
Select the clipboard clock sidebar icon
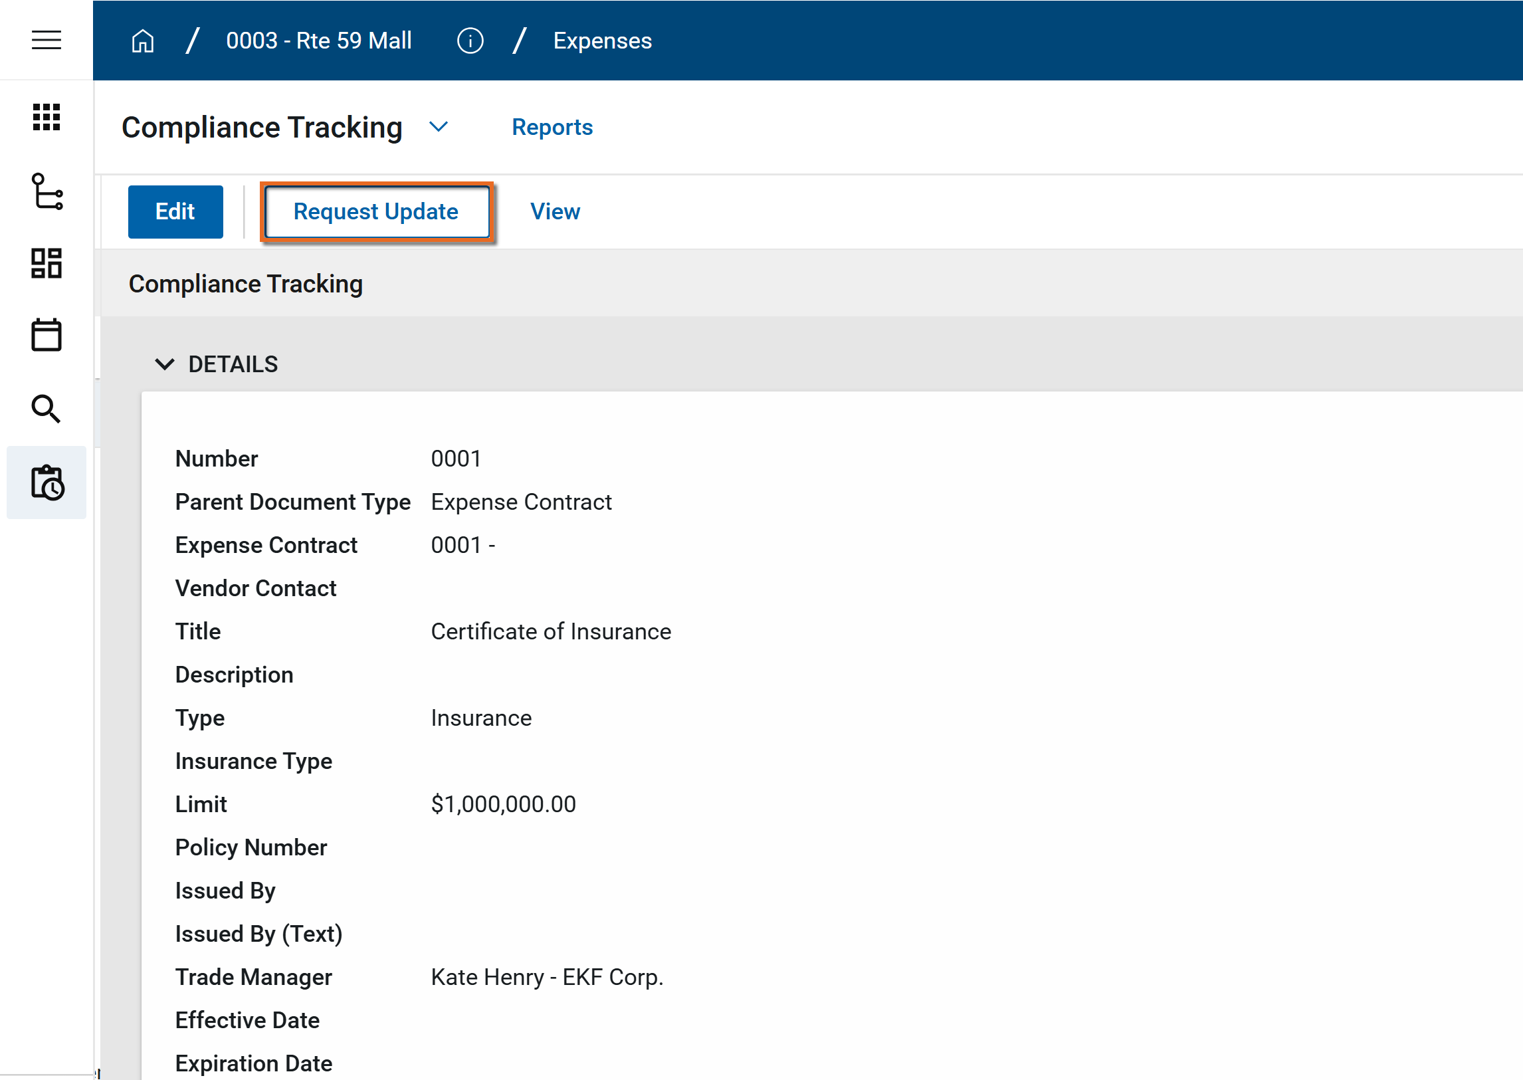pos(47,482)
